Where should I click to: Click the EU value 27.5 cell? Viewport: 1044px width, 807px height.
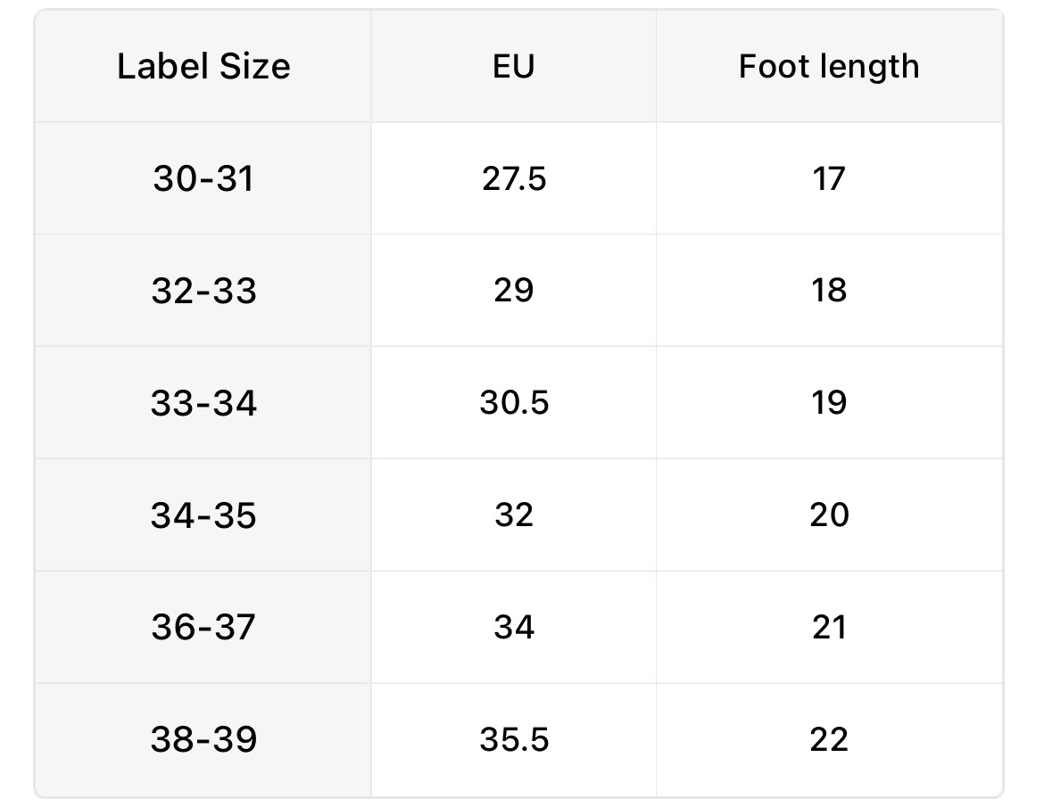(x=513, y=178)
